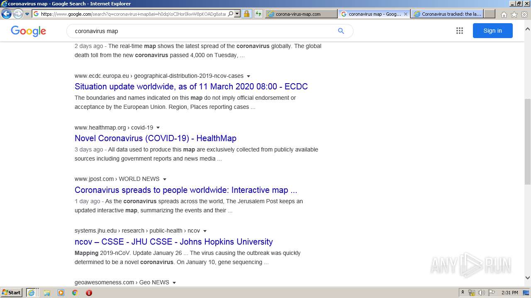Click the magnifier search icon in address bar
Viewport: 531px width, 298px height.
click(231, 14)
